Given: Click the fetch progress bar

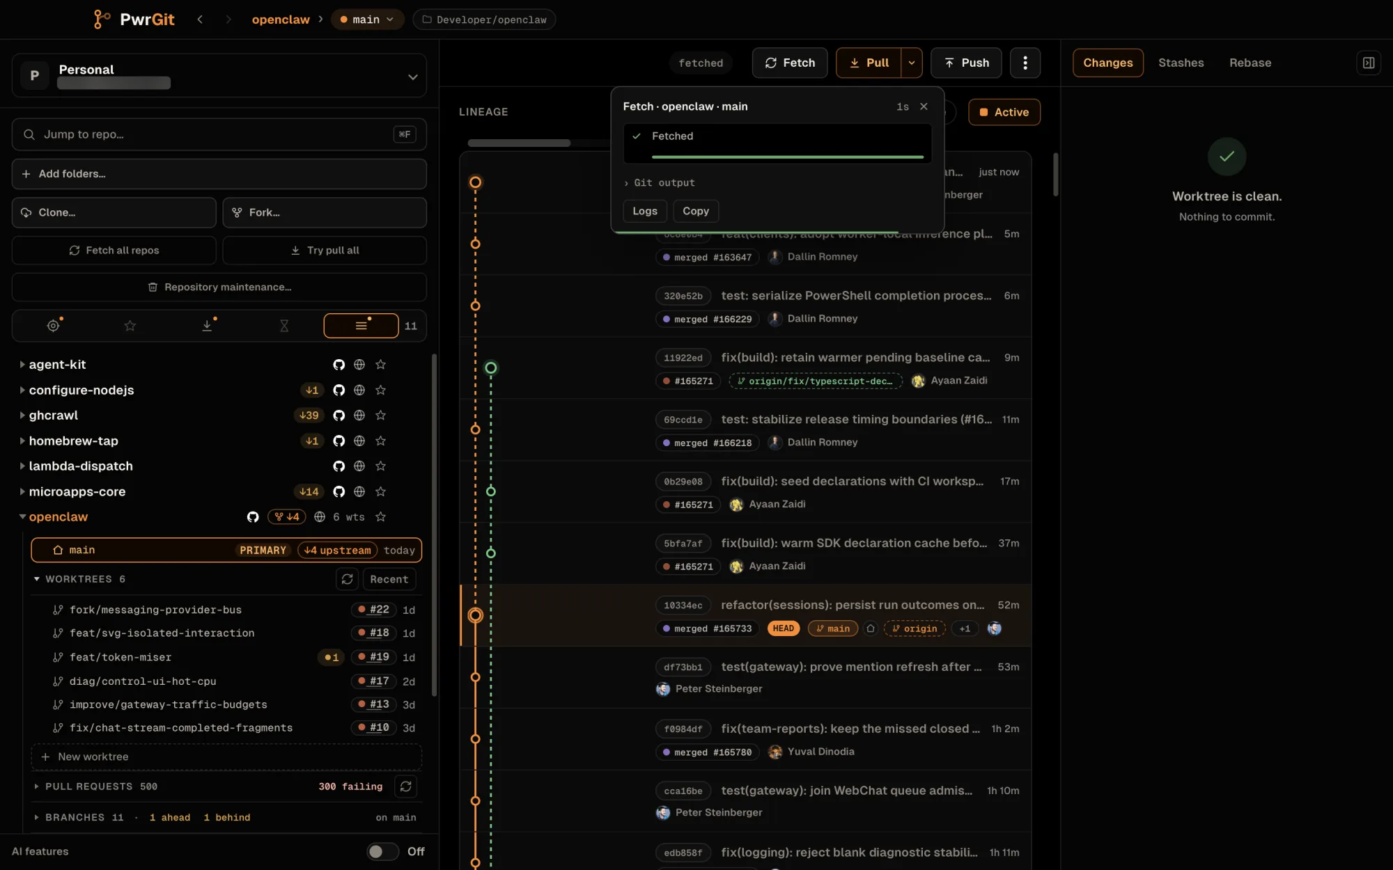Looking at the screenshot, I should coord(788,157).
